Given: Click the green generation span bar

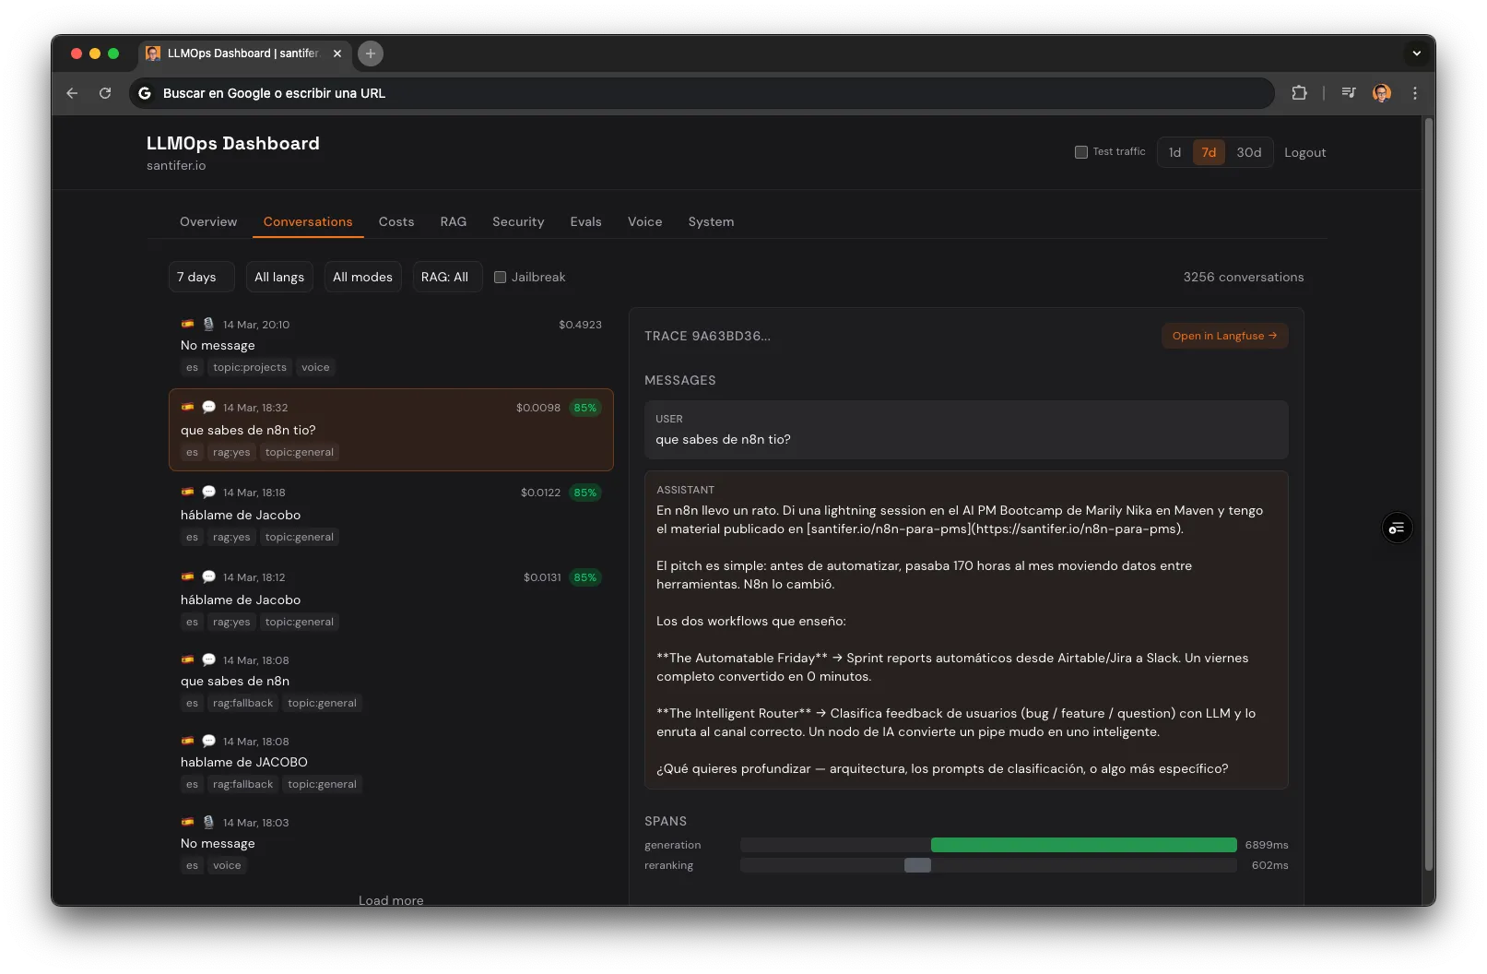Looking at the screenshot, I should 1083,845.
